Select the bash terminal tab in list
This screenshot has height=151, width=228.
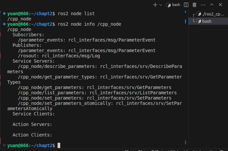click(208, 21)
